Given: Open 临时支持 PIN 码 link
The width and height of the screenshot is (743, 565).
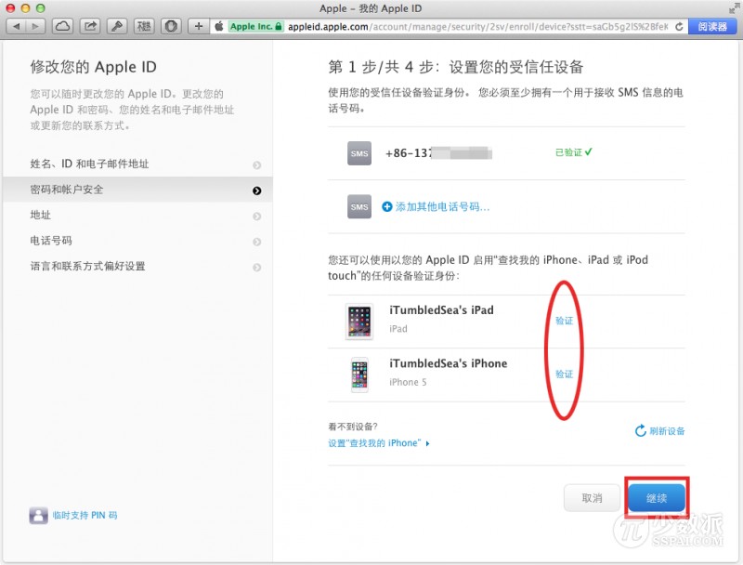Looking at the screenshot, I should 85,515.
